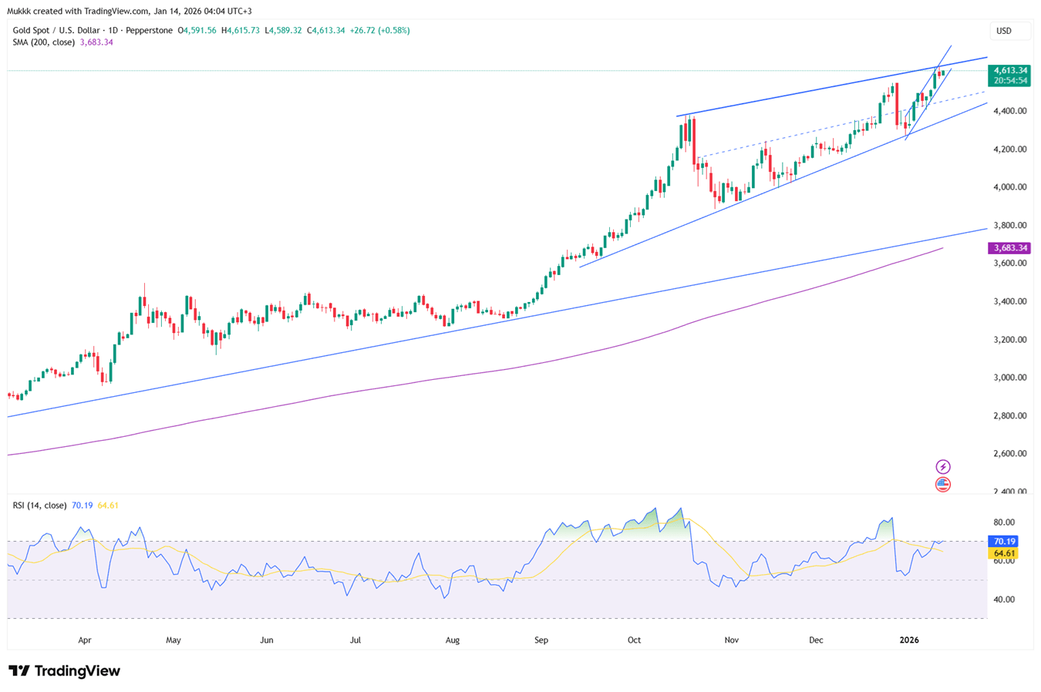The width and height of the screenshot is (1041, 692).
Task: Click the Apr label on time axis
Action: (85, 640)
